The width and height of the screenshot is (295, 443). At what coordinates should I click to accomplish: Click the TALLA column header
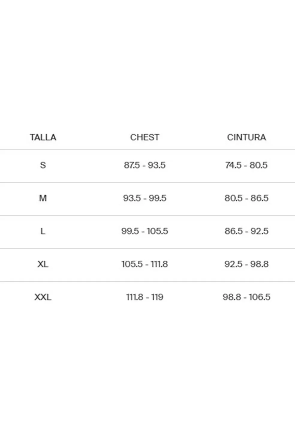point(43,137)
